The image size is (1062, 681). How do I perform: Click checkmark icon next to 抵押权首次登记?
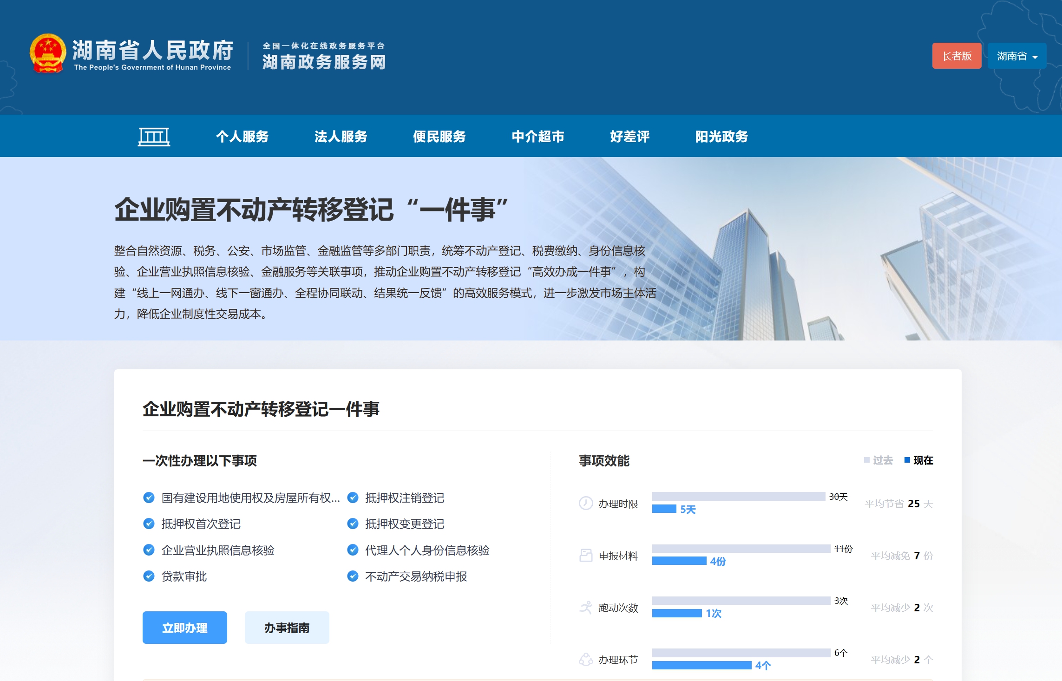click(x=149, y=524)
